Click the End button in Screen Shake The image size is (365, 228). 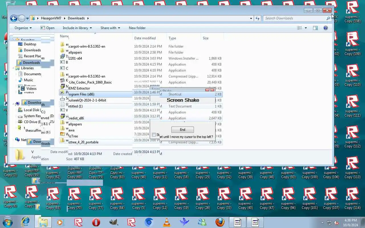click(182, 130)
